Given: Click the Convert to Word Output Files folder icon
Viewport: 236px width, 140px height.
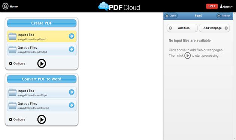Looking at the screenshot, I should pos(12,106).
